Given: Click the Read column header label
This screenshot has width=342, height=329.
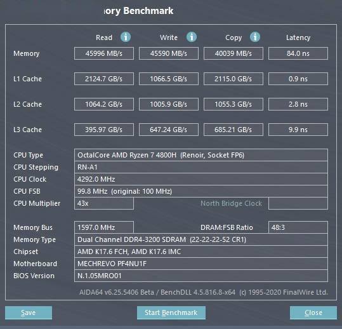Looking at the screenshot, I should [104, 37].
